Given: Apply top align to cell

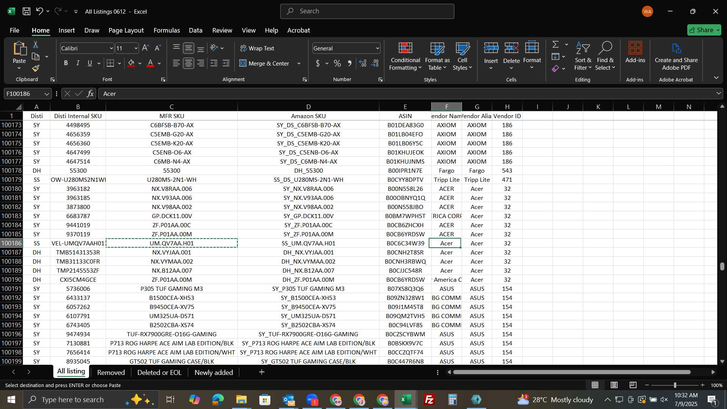Looking at the screenshot, I should 176,48.
